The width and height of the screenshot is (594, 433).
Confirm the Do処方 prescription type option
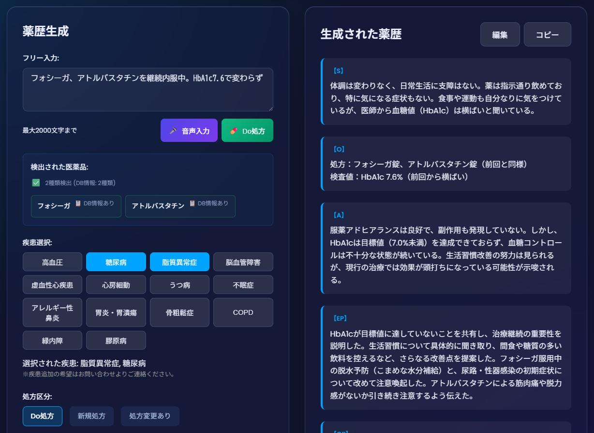click(x=42, y=416)
